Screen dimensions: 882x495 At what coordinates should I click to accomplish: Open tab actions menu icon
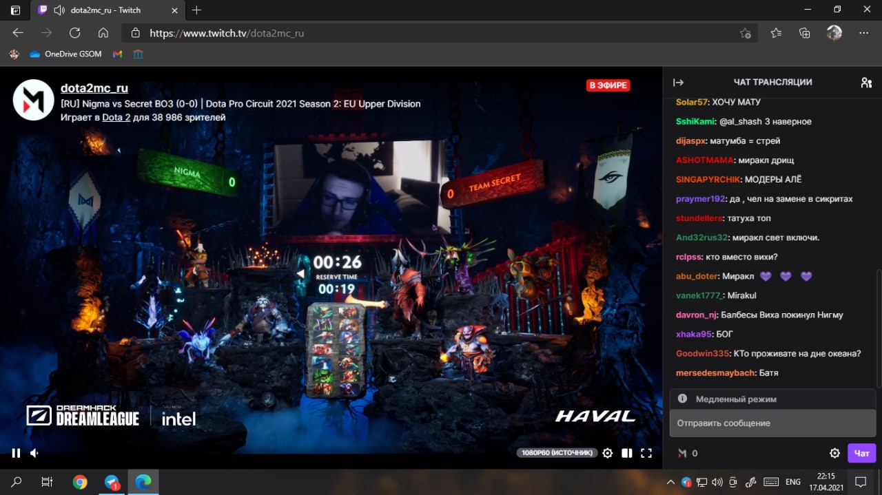pyautogui.click(x=15, y=10)
